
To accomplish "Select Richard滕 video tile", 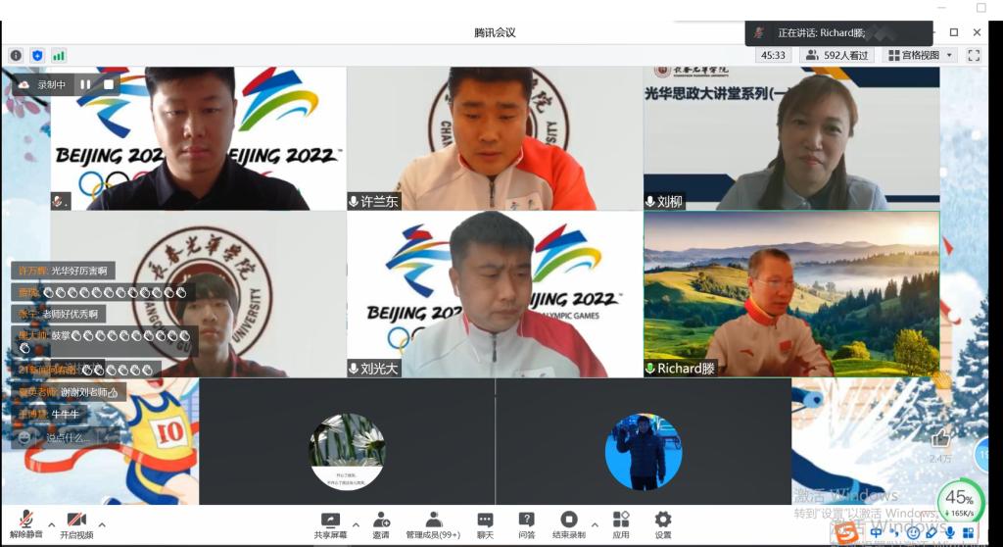I will point(791,294).
